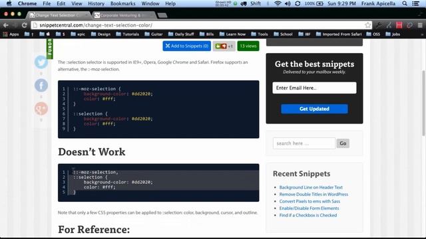Open the Apple menu

9,3
